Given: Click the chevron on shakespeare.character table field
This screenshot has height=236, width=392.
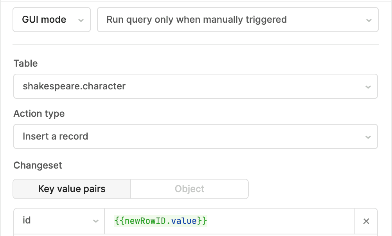Looking at the screenshot, I should tap(368, 87).
